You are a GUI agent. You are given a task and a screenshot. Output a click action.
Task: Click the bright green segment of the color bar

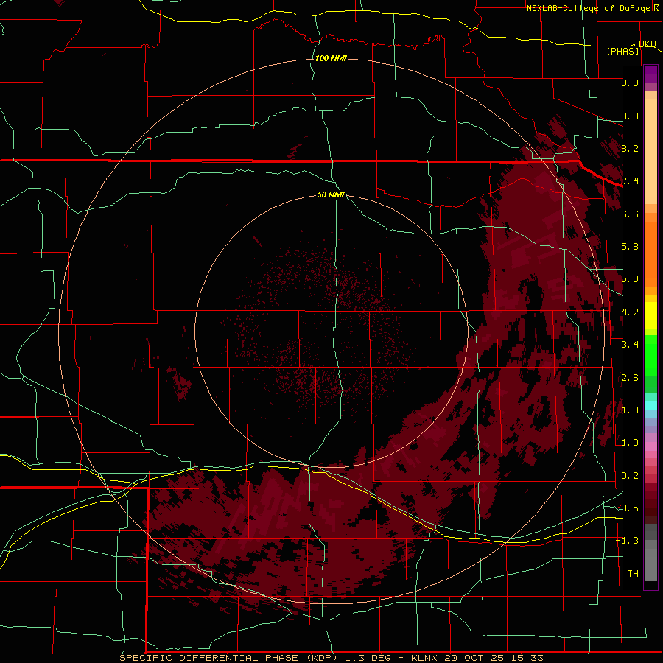coord(650,356)
